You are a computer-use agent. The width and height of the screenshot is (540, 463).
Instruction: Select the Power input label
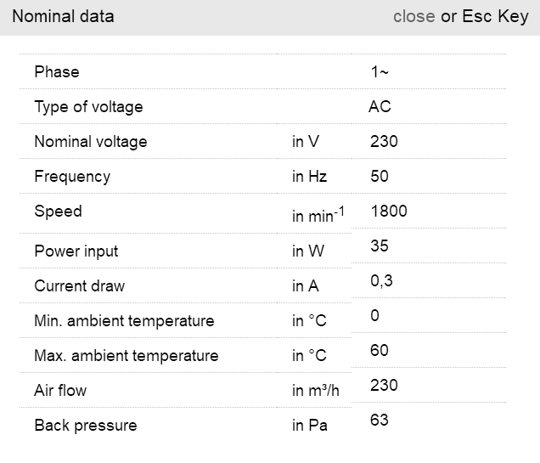76,251
